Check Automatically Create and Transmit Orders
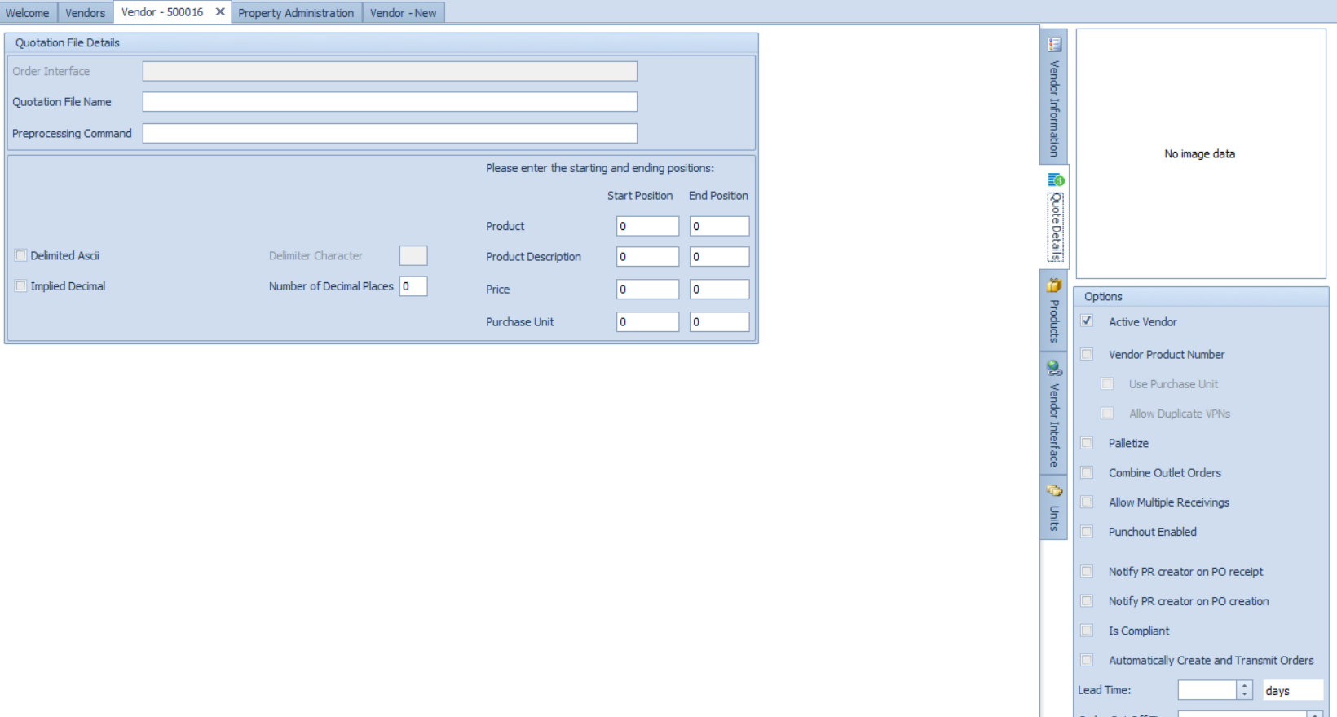The height and width of the screenshot is (717, 1337). 1087,660
